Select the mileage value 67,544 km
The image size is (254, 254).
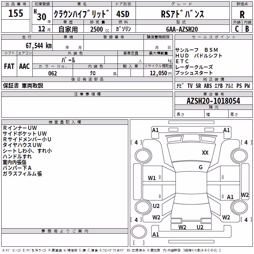(x=39, y=45)
